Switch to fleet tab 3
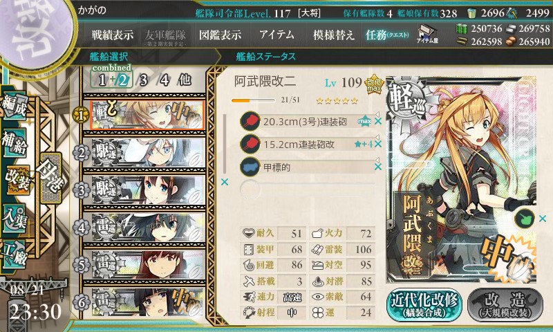Viewport: 553px width, 332px height. pos(143,80)
